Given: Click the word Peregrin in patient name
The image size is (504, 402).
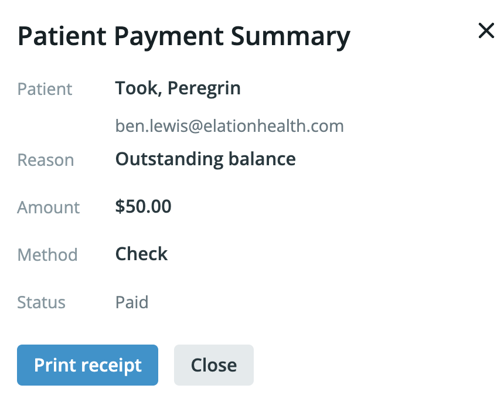Looking at the screenshot, I should click(x=204, y=88).
